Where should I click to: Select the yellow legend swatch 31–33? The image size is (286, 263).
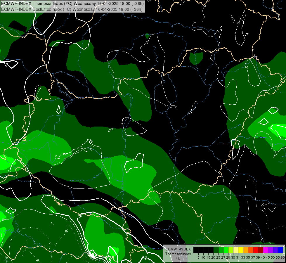coord(241,250)
